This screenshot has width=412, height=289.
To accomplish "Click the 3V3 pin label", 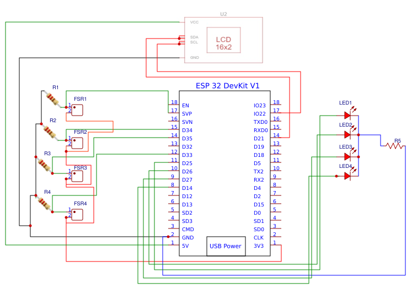I will 259,246.
